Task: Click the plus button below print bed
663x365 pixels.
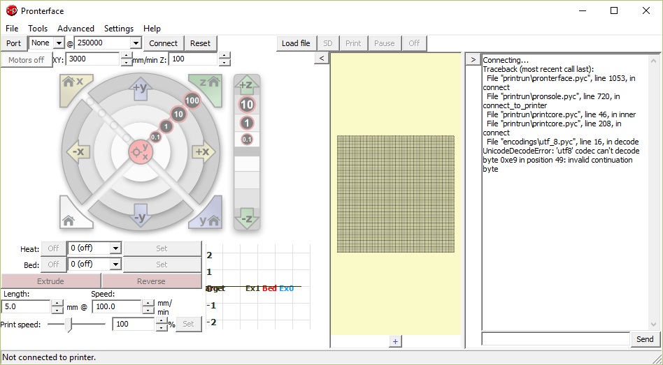Action: tap(395, 341)
